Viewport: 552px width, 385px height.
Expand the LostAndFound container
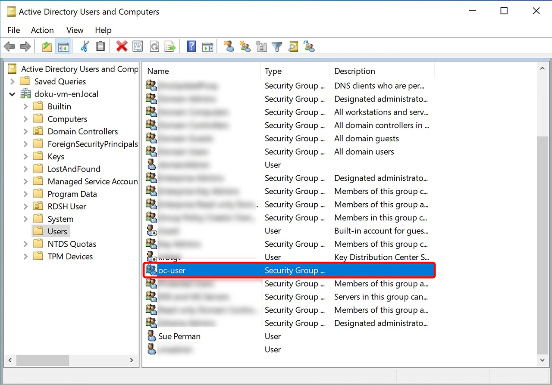click(25, 169)
